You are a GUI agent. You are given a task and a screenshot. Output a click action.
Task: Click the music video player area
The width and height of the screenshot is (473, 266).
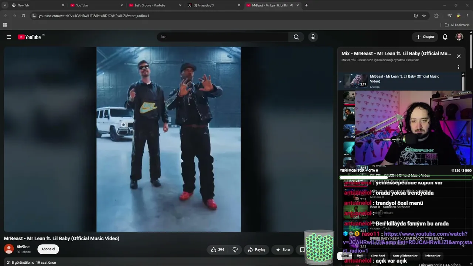[169, 139]
